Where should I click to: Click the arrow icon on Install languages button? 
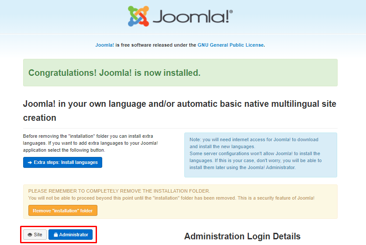(30, 163)
